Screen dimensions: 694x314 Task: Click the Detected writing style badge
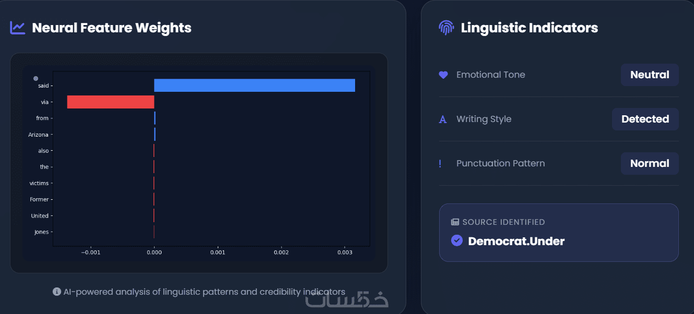pos(645,119)
